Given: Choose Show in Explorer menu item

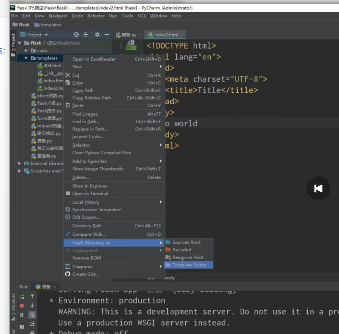Looking at the screenshot, I should [114, 186].
